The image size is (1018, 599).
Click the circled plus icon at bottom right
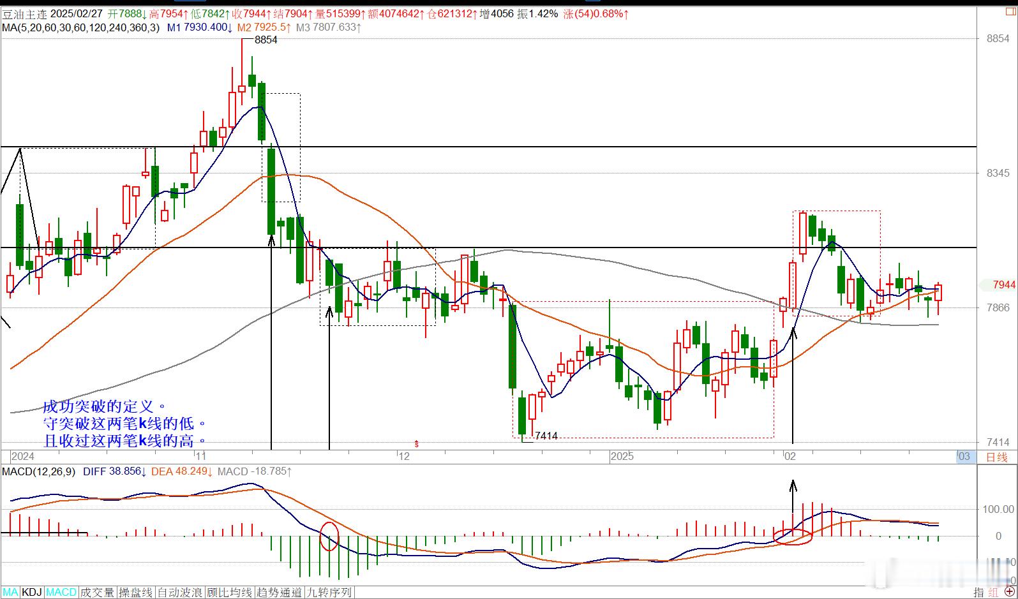click(1010, 592)
